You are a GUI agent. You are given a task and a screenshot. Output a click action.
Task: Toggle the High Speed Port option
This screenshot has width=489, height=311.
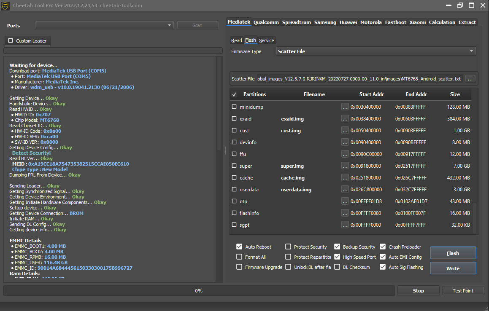coord(337,257)
